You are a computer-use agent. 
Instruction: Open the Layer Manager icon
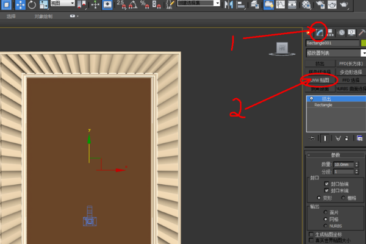pyautogui.click(x=255, y=4)
